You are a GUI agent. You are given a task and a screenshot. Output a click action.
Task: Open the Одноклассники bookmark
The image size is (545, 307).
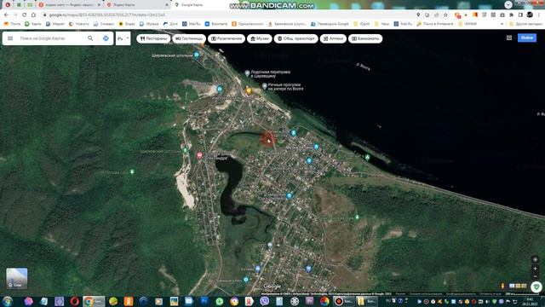pos(248,24)
